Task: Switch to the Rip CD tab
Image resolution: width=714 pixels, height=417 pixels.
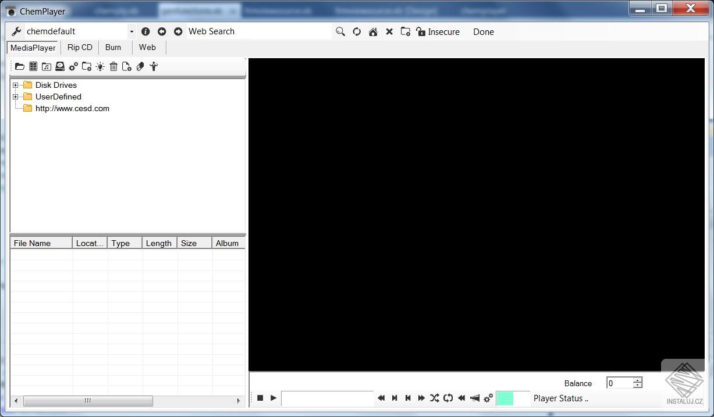Action: (x=80, y=47)
